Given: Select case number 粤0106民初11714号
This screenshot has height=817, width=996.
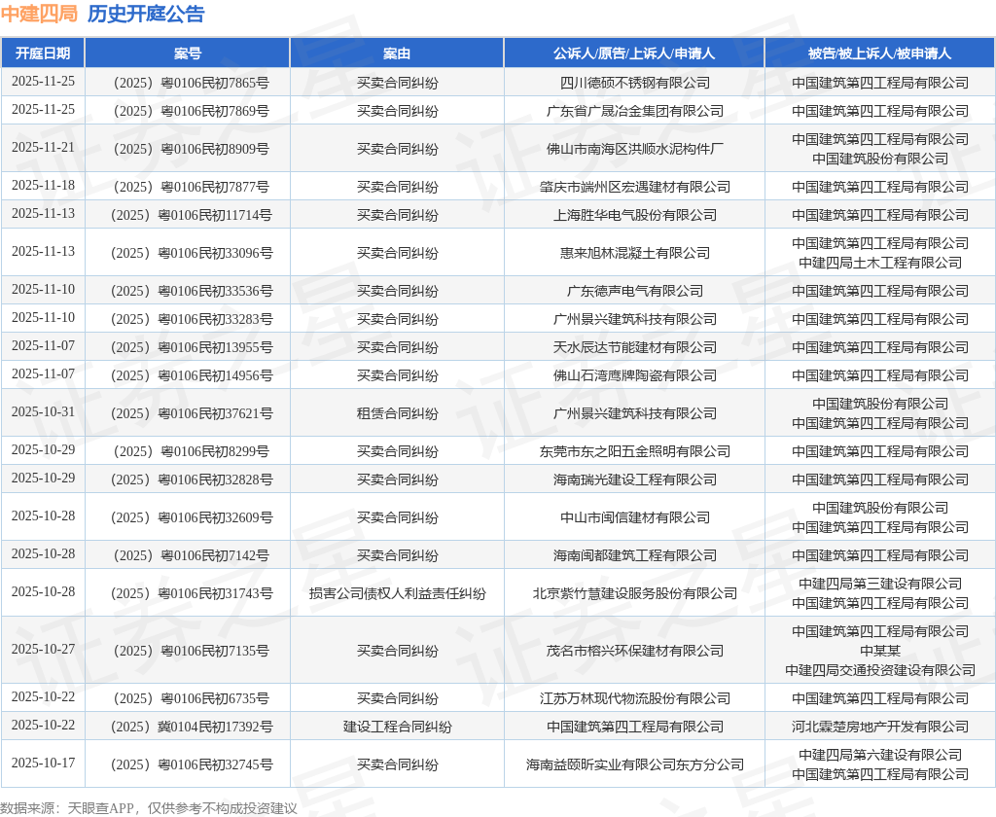Looking at the screenshot, I should pyautogui.click(x=215, y=215).
